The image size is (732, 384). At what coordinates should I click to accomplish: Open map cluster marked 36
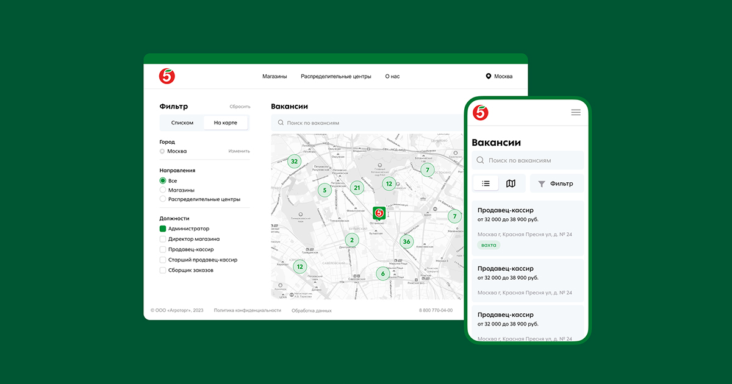point(406,241)
